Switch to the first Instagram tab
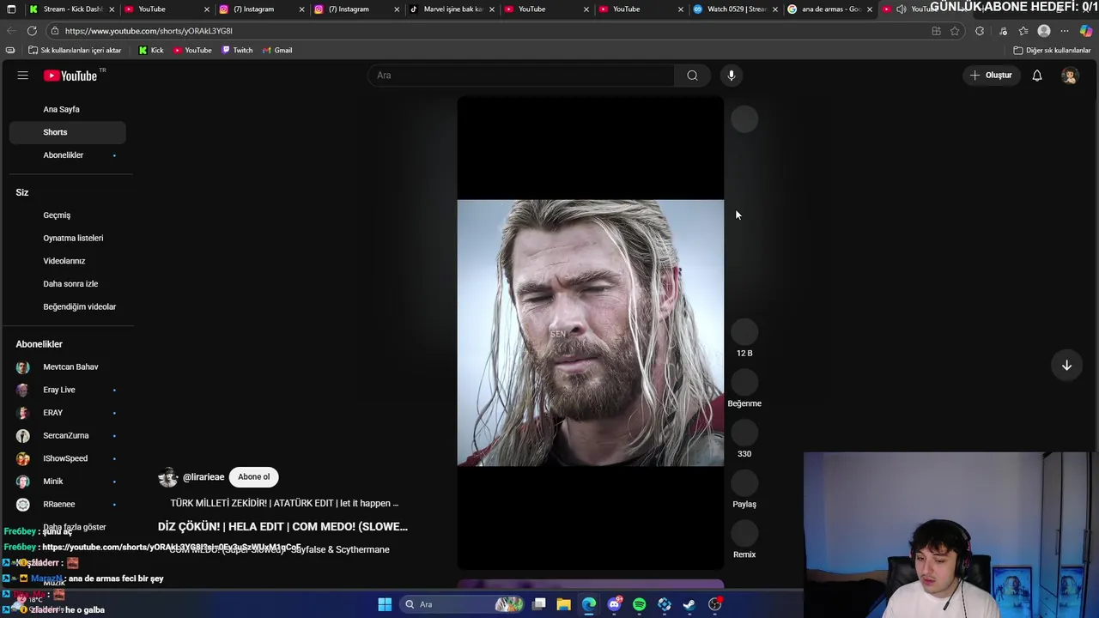This screenshot has width=1099, height=618. point(260,9)
